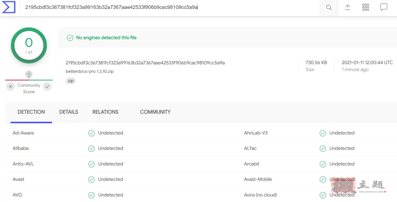The width and height of the screenshot is (397, 202).
Task: Click the Undetected result text for AhnLab-V3
Action: [342, 133]
